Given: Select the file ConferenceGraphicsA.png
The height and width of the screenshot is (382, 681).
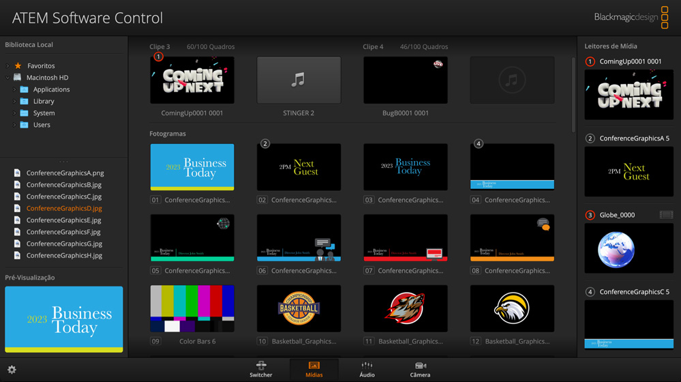Looking at the screenshot, I should 65,173.
